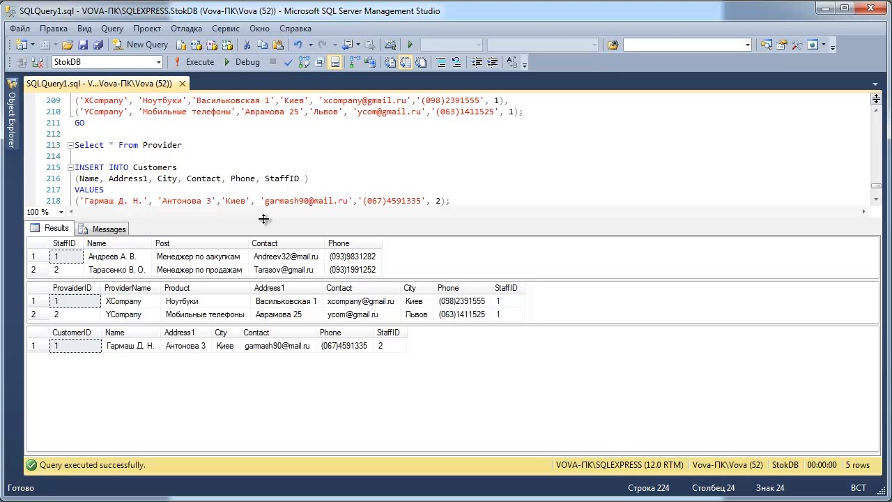Image resolution: width=892 pixels, height=502 pixels.
Task: Open the Undo history dropdown arrow
Action: coord(310,45)
